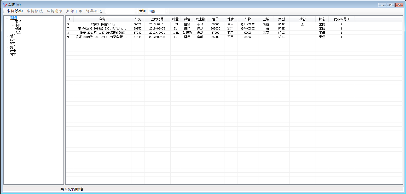Click the 车源中心 window title icon

point(5,5)
